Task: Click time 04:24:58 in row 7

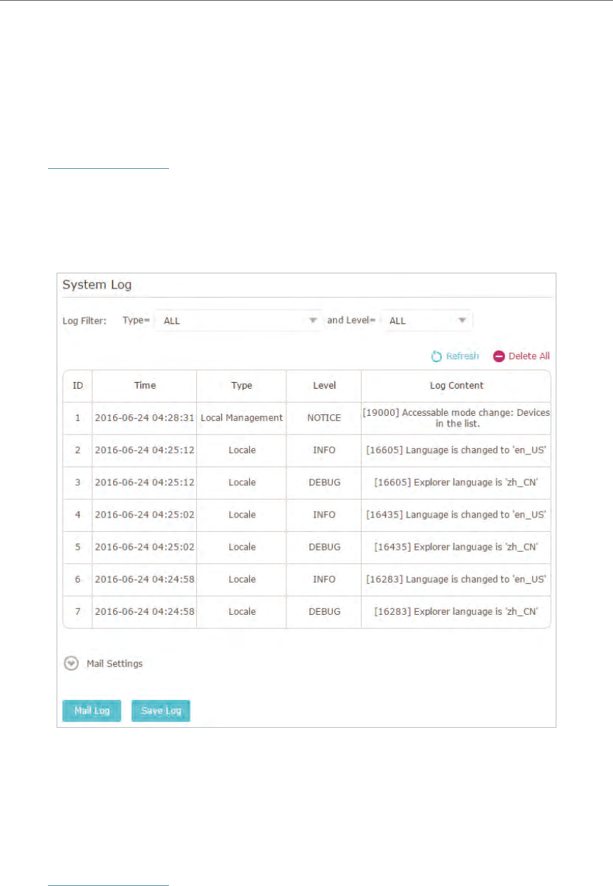Action: (x=145, y=612)
